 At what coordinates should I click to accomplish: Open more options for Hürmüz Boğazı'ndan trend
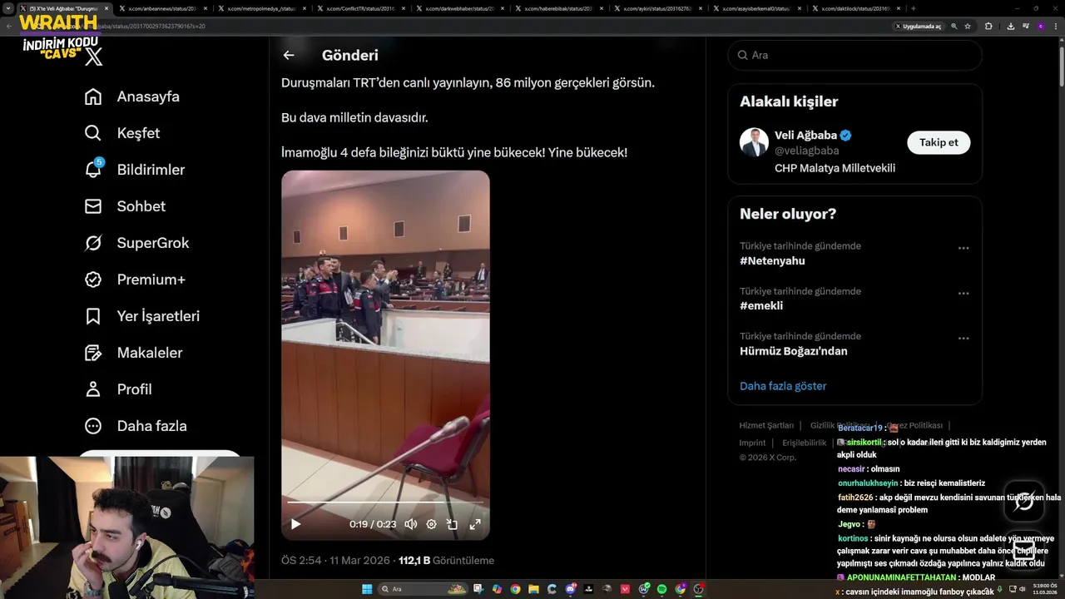click(x=963, y=338)
